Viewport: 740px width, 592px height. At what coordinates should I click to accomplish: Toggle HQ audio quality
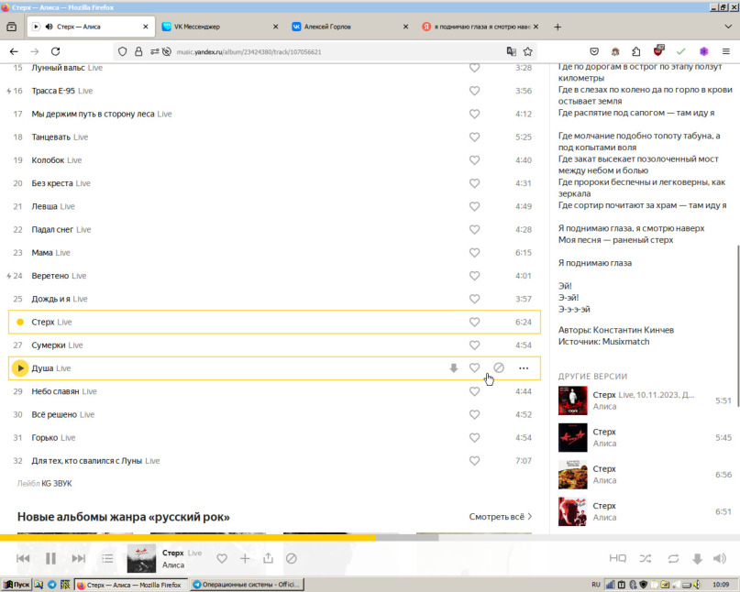(x=617, y=558)
